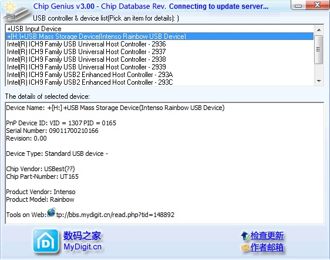
Task: Close the Chip Genius window
Action: point(317,5)
